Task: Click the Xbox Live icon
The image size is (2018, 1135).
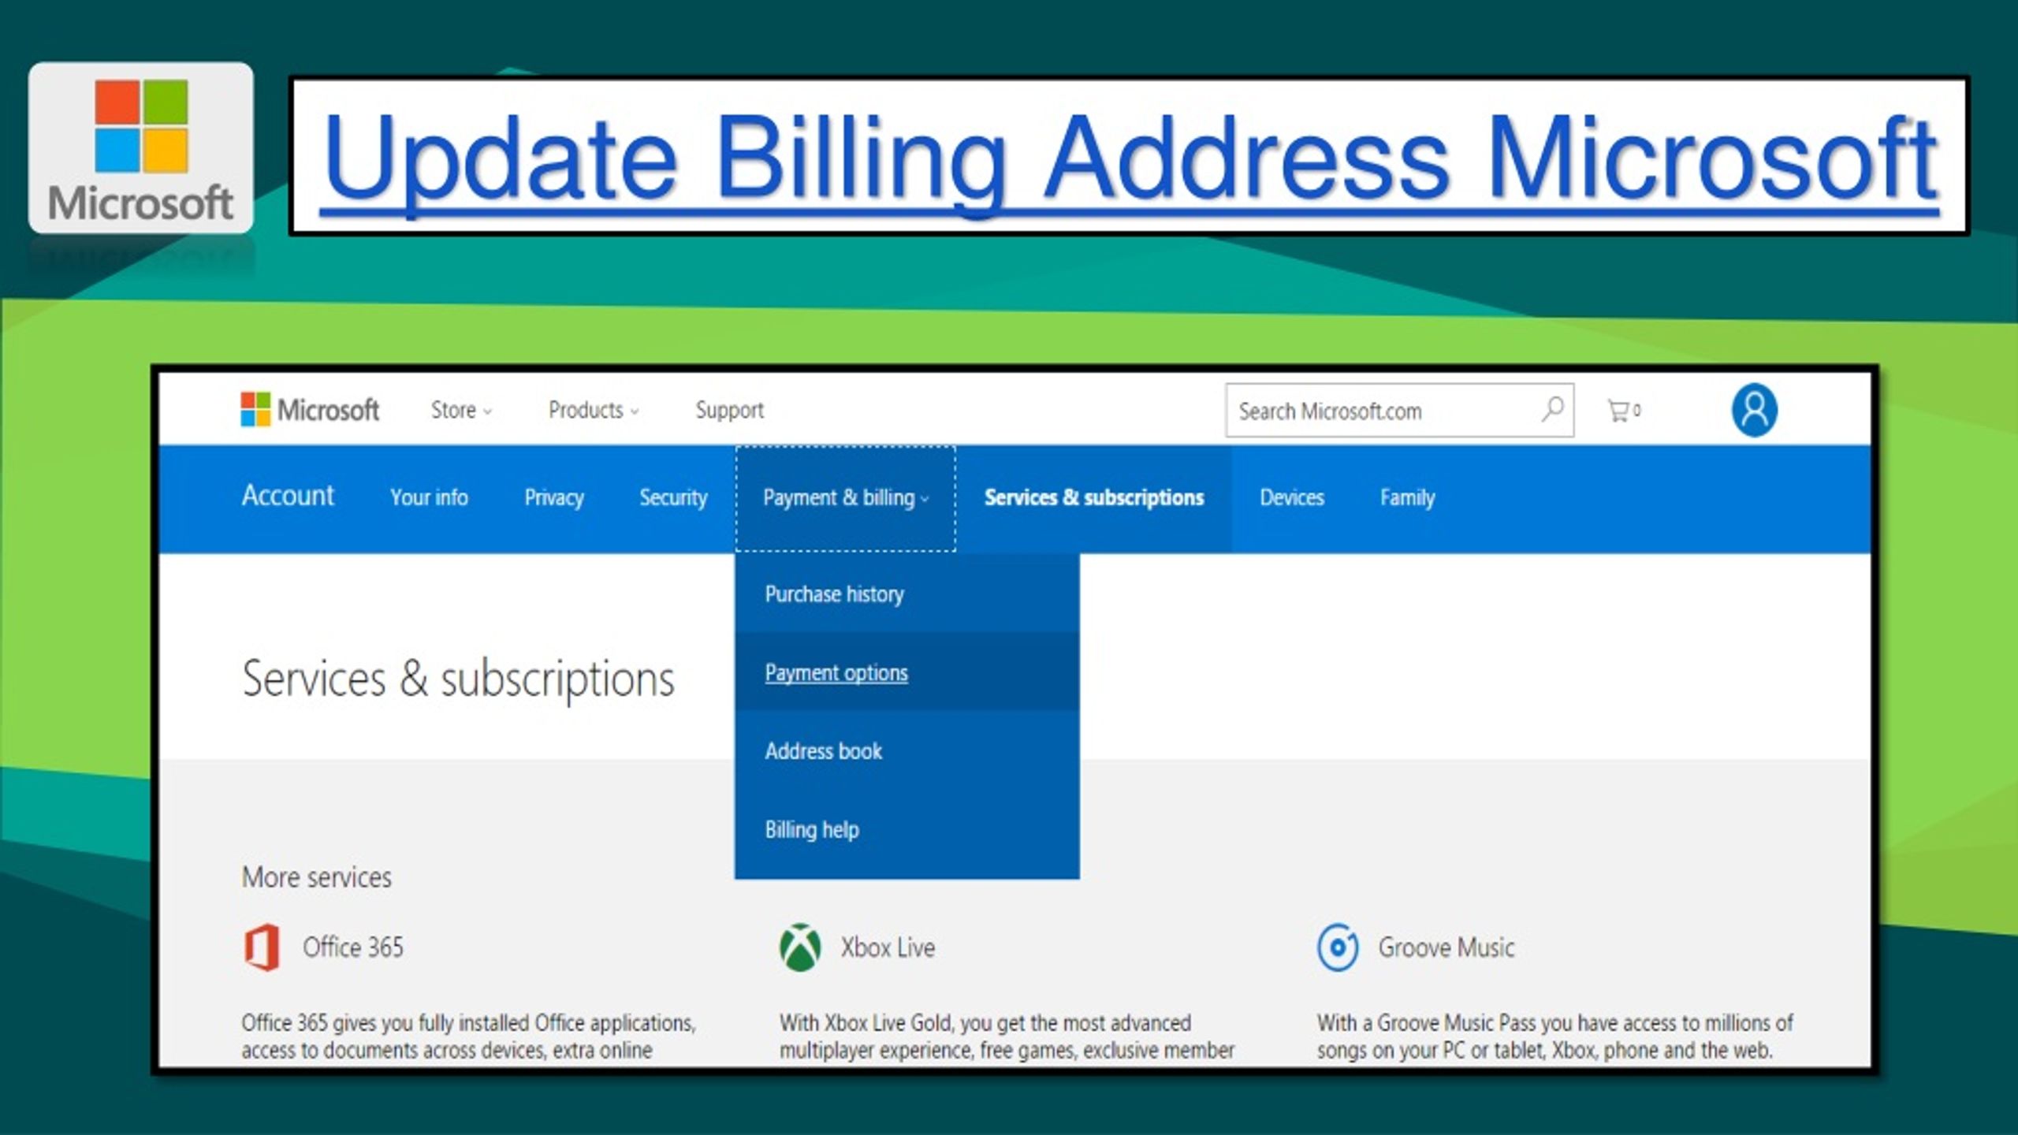Action: (x=800, y=947)
